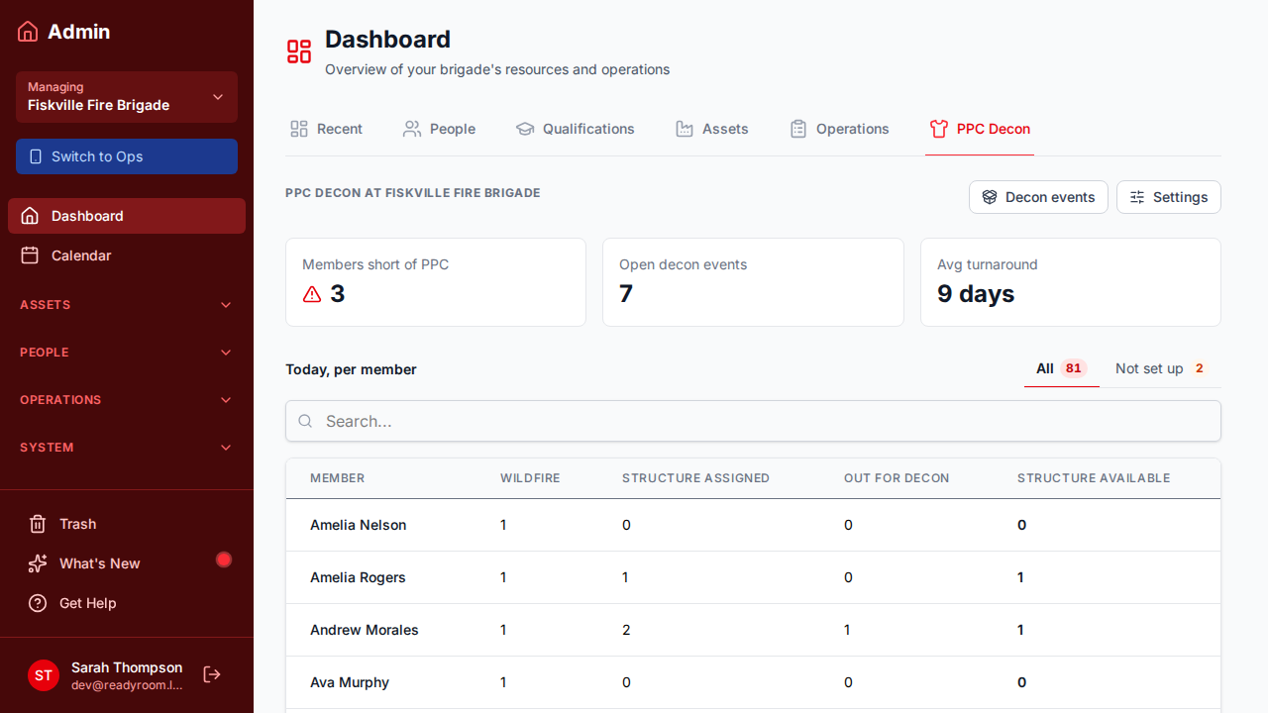Click the people icon on People tab

coord(412,129)
